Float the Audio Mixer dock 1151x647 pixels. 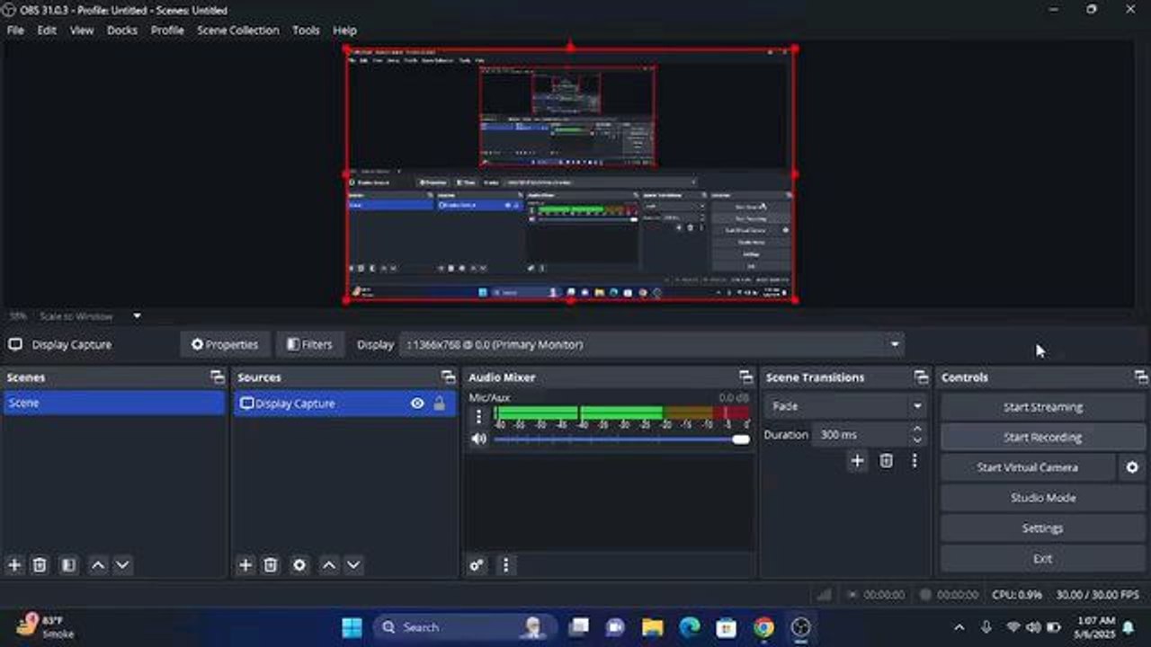(745, 377)
